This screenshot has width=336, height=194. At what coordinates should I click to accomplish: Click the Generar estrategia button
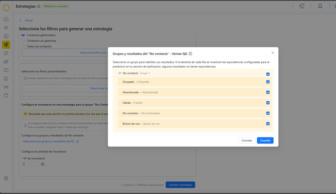pyautogui.click(x=180, y=185)
